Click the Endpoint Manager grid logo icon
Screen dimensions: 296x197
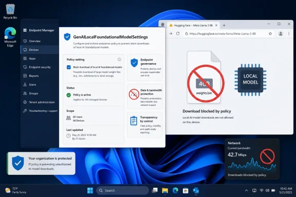(25, 30)
